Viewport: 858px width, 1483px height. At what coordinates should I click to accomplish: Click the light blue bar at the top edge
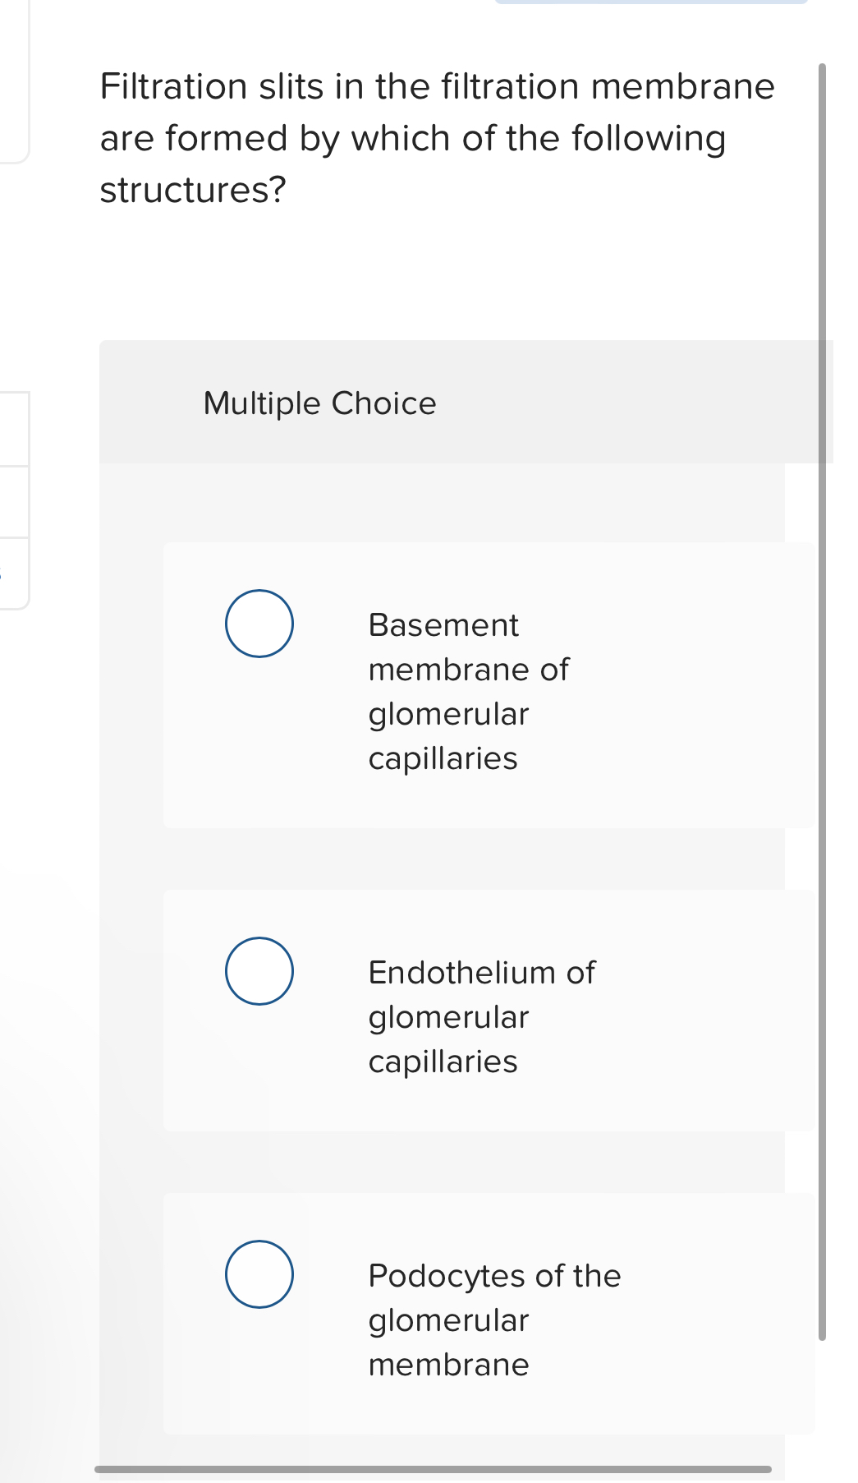coord(651,2)
